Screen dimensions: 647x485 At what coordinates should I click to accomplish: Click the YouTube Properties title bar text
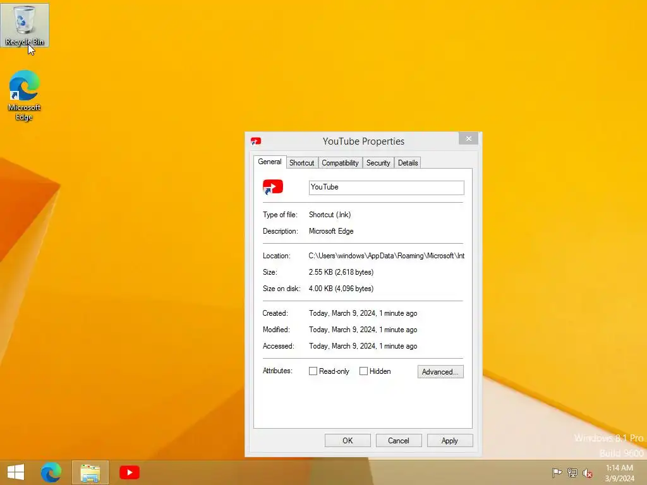[x=363, y=141]
